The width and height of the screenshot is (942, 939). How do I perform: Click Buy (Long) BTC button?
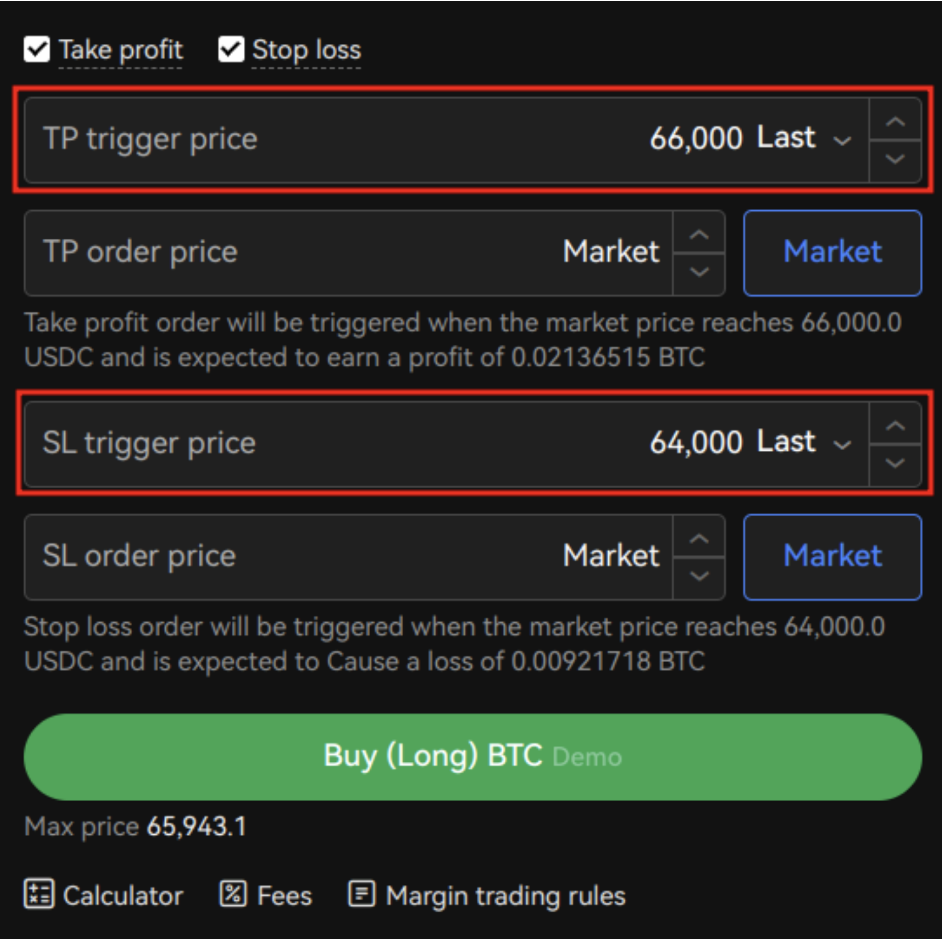473,757
